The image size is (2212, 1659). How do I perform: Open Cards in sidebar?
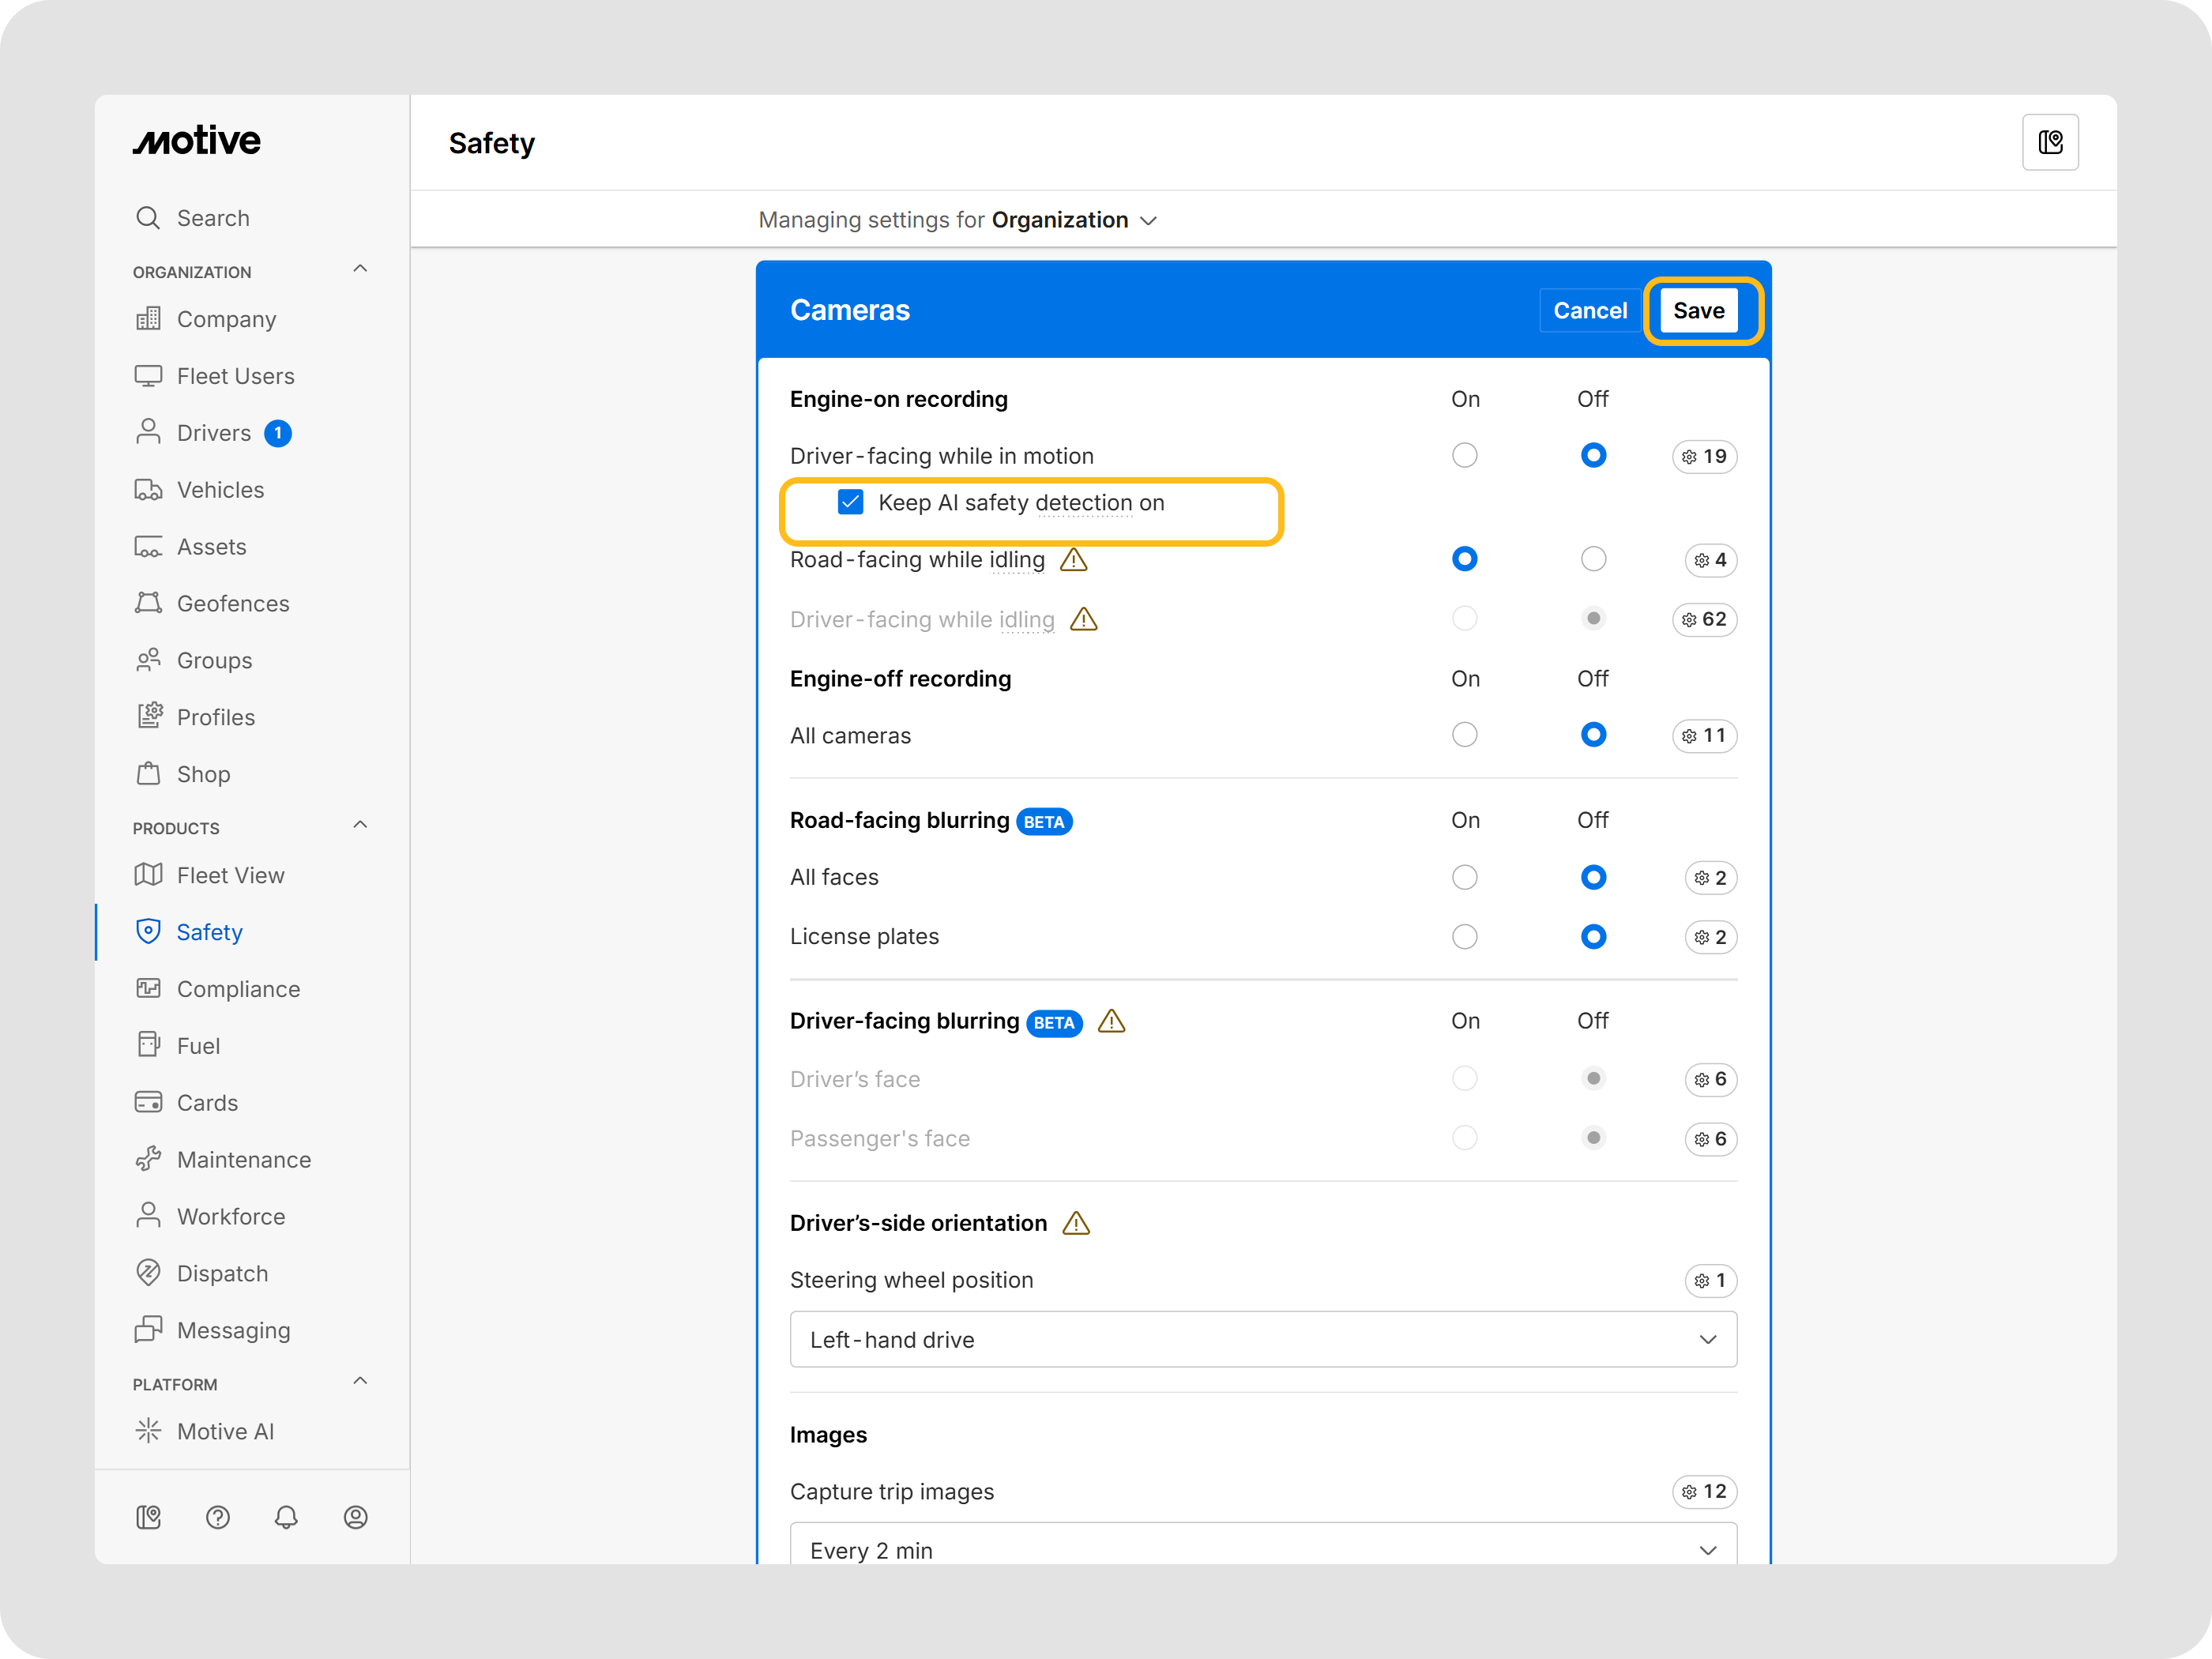tap(186, 1103)
